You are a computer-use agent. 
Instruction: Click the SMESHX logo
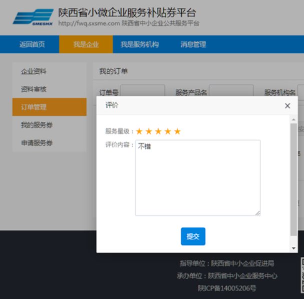click(33, 18)
